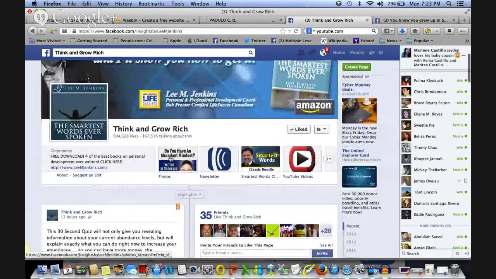Bookmark this page with the star icon
The height and width of the screenshot is (279, 496).
pyautogui.click(x=283, y=31)
